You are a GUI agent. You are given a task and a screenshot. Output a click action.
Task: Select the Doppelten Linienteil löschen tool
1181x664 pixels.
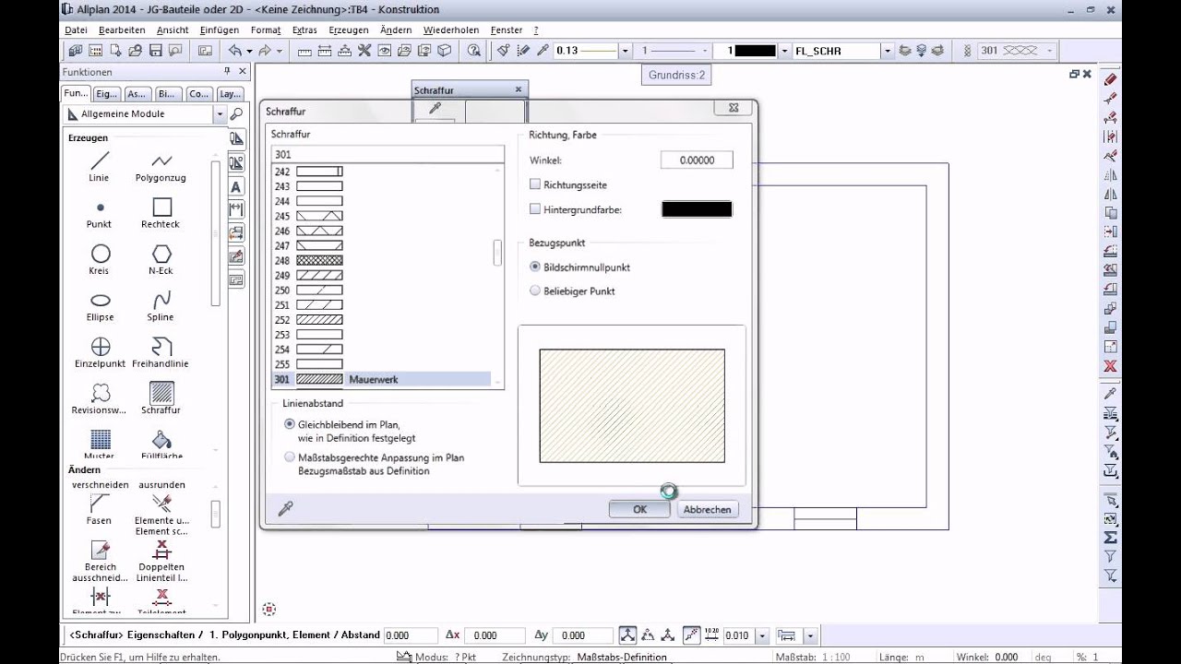161,562
